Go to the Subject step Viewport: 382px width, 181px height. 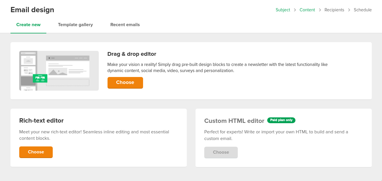tap(283, 10)
